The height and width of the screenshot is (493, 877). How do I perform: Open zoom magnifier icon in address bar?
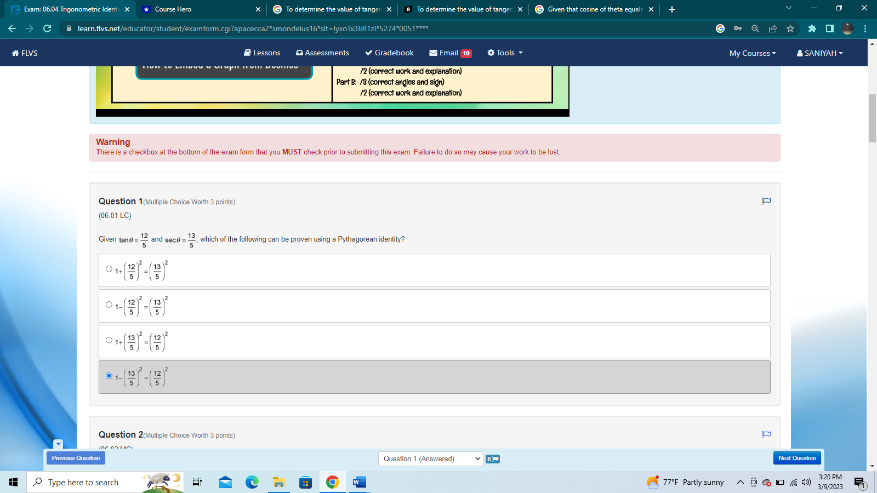pyautogui.click(x=755, y=28)
